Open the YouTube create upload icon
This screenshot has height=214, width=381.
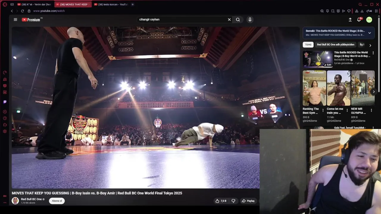[x=350, y=20]
